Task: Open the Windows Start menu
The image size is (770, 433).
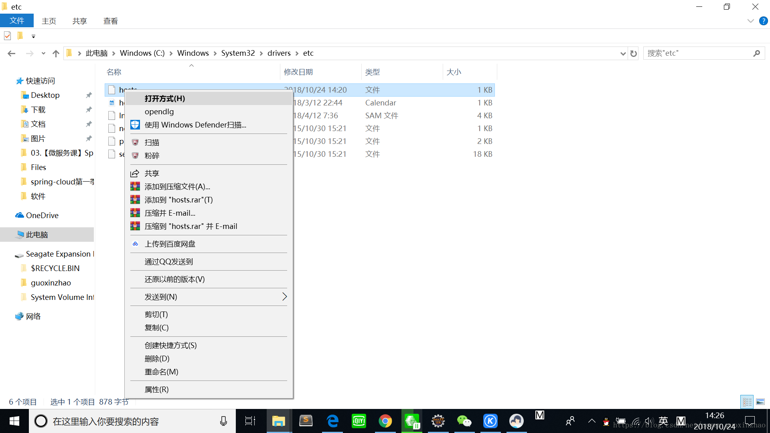Action: 14,421
